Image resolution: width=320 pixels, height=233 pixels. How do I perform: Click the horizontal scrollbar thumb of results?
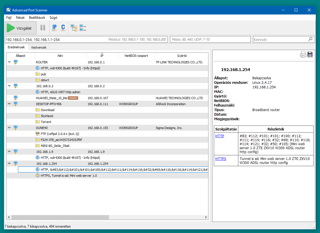(x=60, y=217)
